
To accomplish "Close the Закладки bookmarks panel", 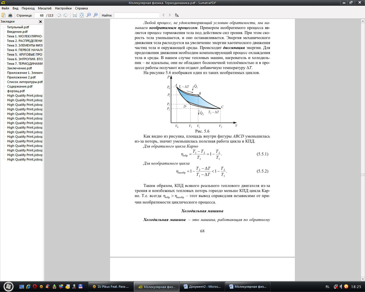I will click(40, 22).
